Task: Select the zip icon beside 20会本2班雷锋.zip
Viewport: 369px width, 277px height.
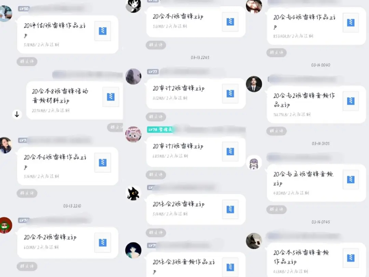Action: (x=102, y=242)
